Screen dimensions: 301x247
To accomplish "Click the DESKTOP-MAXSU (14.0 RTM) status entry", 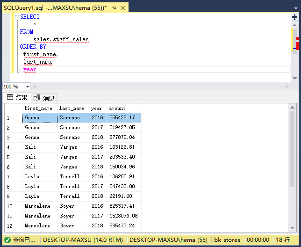I will pos(83,240).
